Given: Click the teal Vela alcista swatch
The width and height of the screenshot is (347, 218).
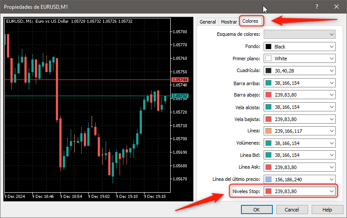Looking at the screenshot, I should pos(268,107).
